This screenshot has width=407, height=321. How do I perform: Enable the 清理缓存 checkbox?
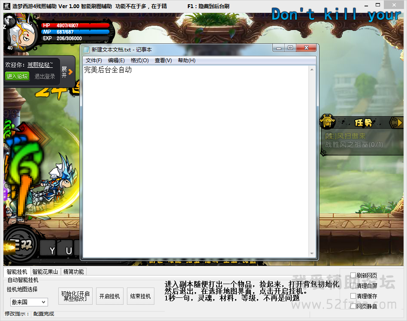353,296
